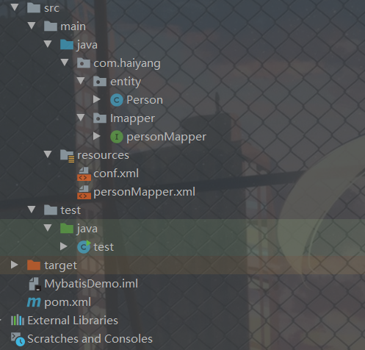Click the MybatisDemo.iml file icon
Viewport: 365px width, 350px height.
point(35,284)
